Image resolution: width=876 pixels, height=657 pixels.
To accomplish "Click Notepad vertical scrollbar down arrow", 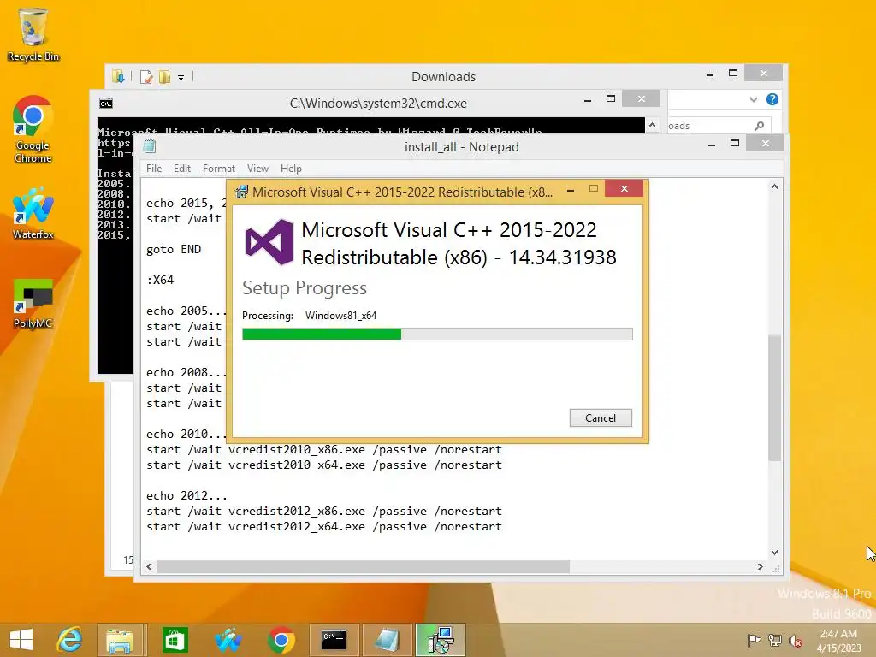I will pos(774,553).
